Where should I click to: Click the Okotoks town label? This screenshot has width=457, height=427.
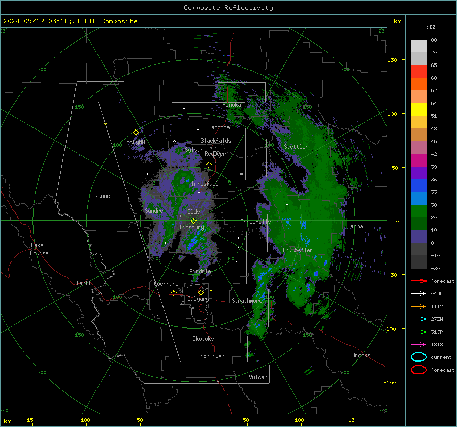click(x=203, y=339)
